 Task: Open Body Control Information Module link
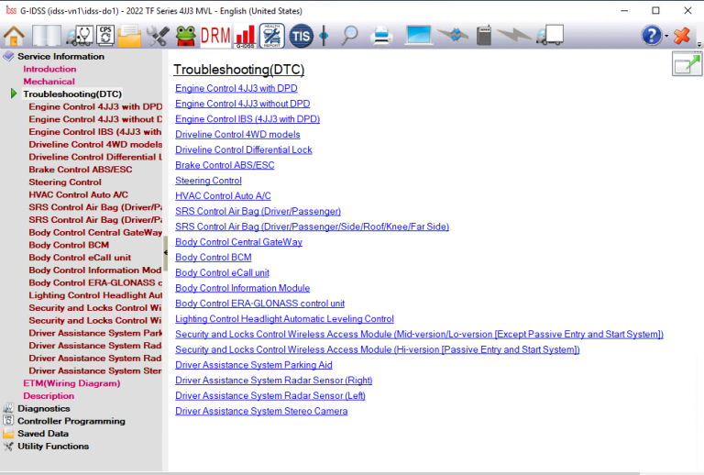tap(242, 288)
